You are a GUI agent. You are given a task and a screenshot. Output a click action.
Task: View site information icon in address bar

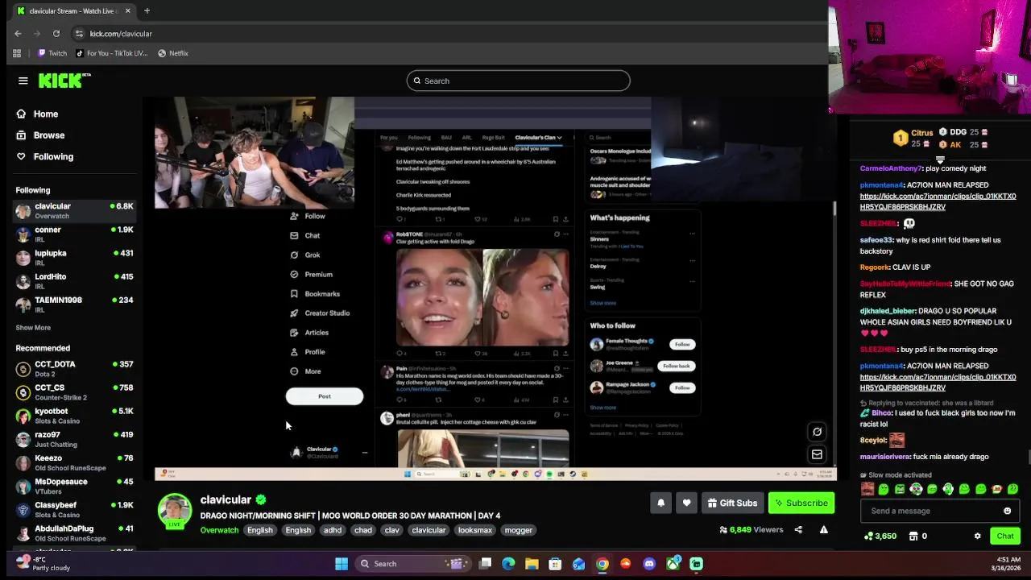pyautogui.click(x=79, y=33)
